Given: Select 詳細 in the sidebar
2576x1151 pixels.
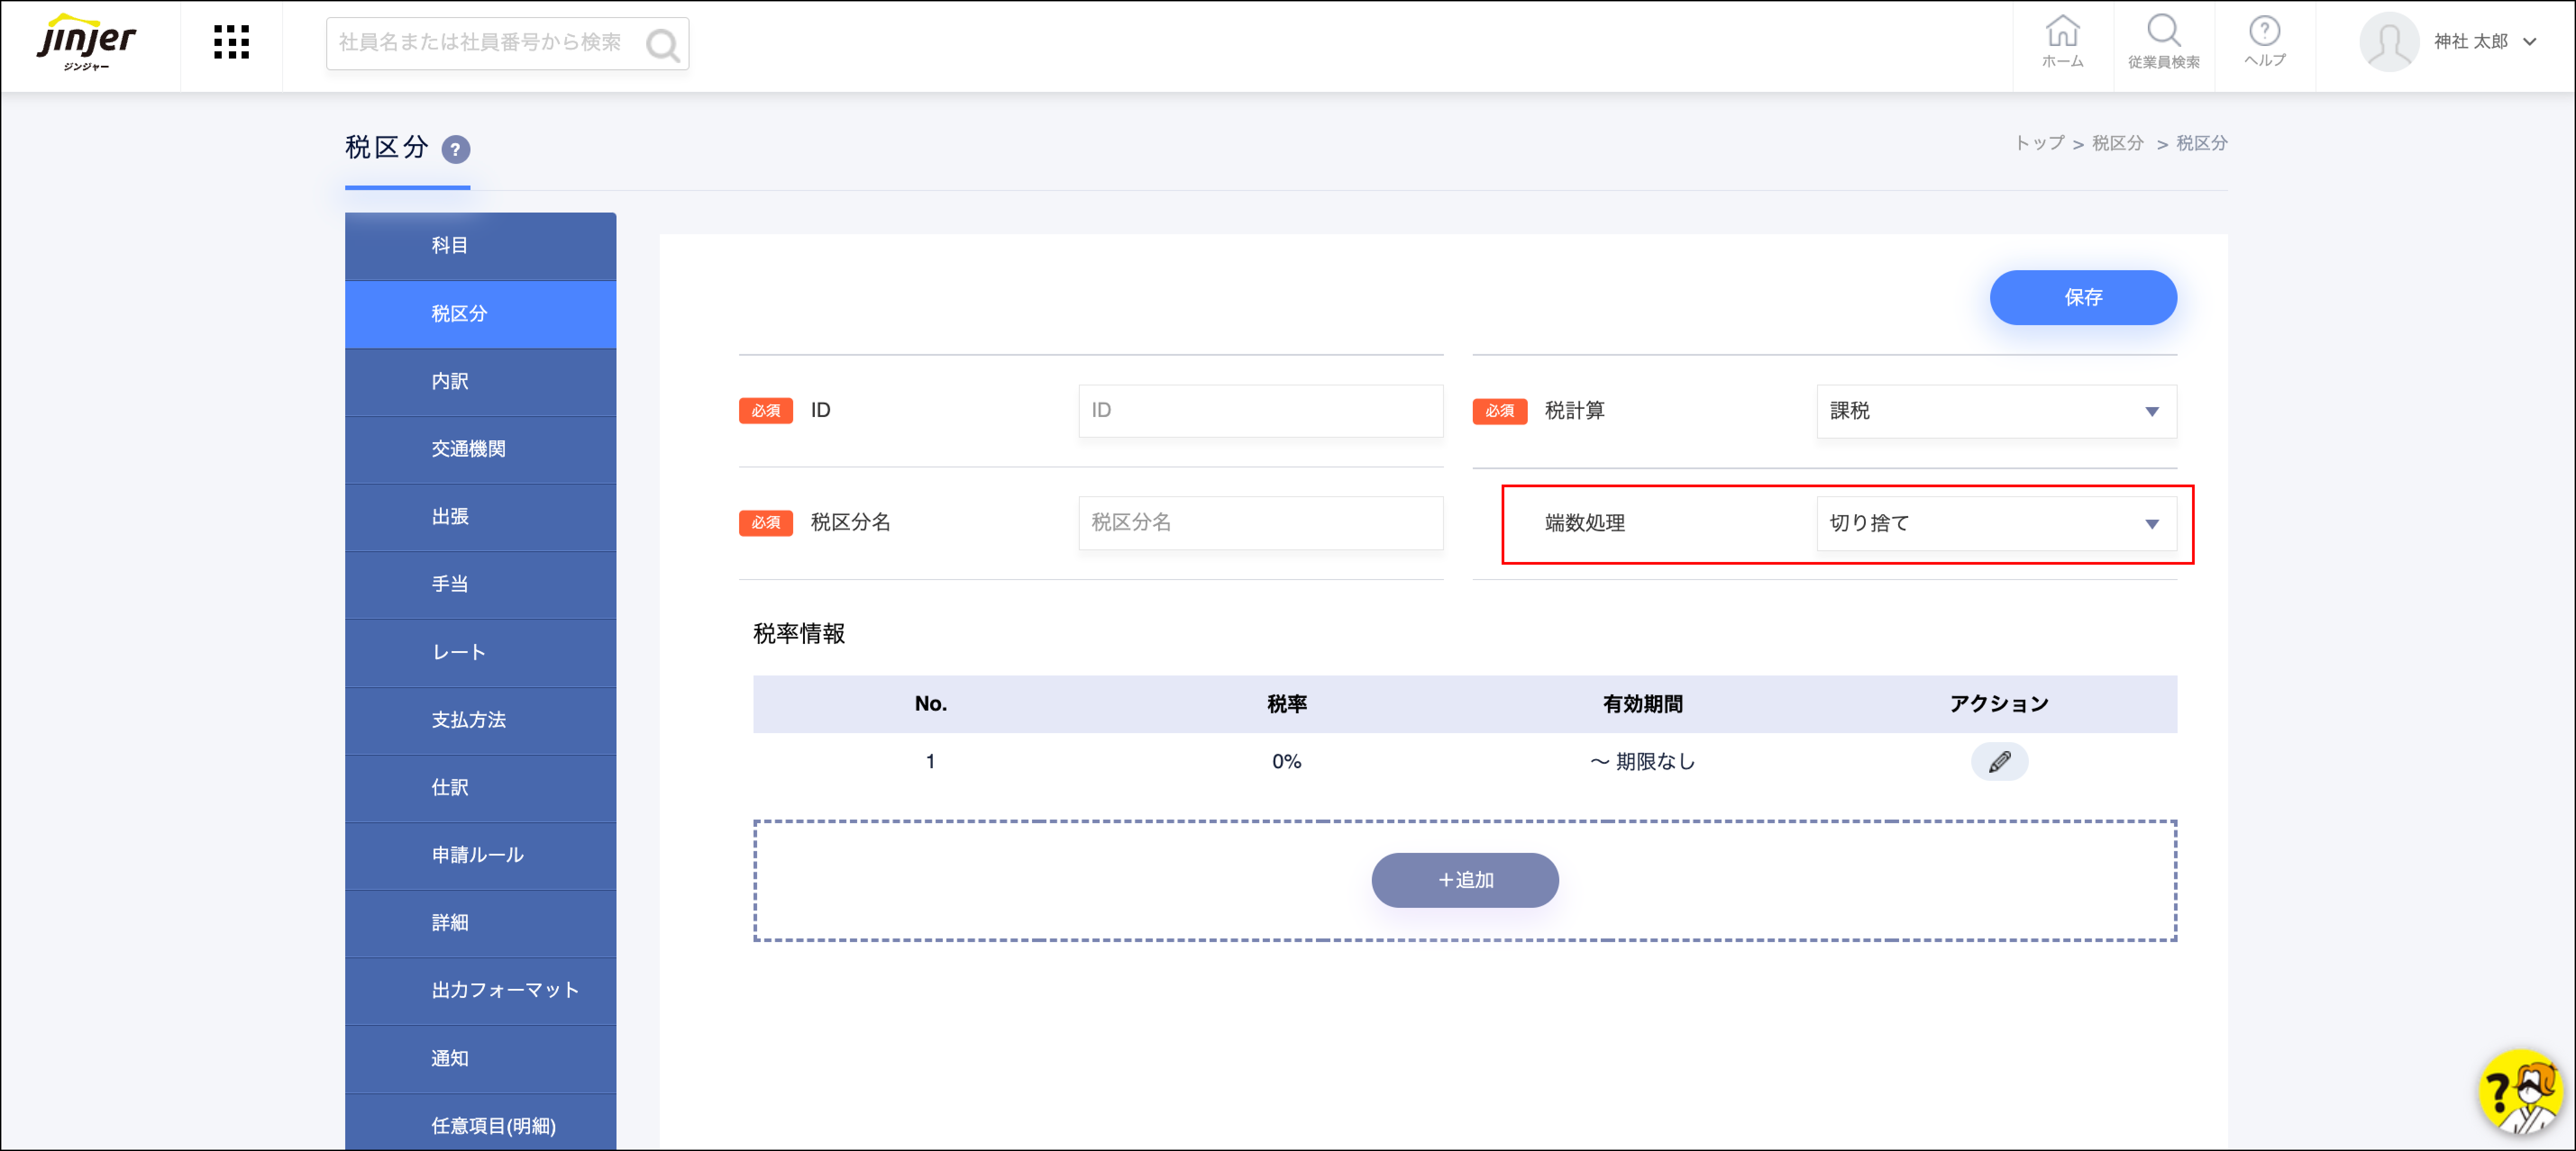Looking at the screenshot, I should (x=480, y=923).
